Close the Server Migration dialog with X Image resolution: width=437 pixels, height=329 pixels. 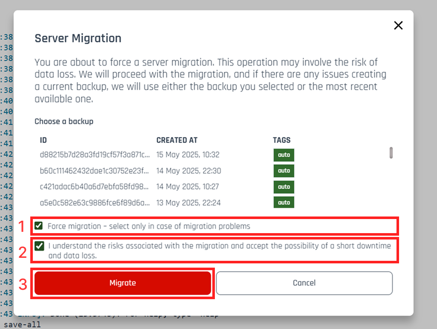click(398, 26)
